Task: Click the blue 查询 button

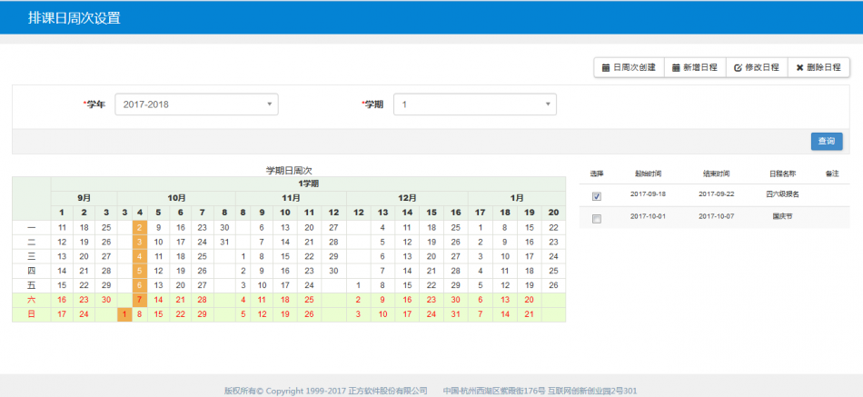Action: [827, 141]
